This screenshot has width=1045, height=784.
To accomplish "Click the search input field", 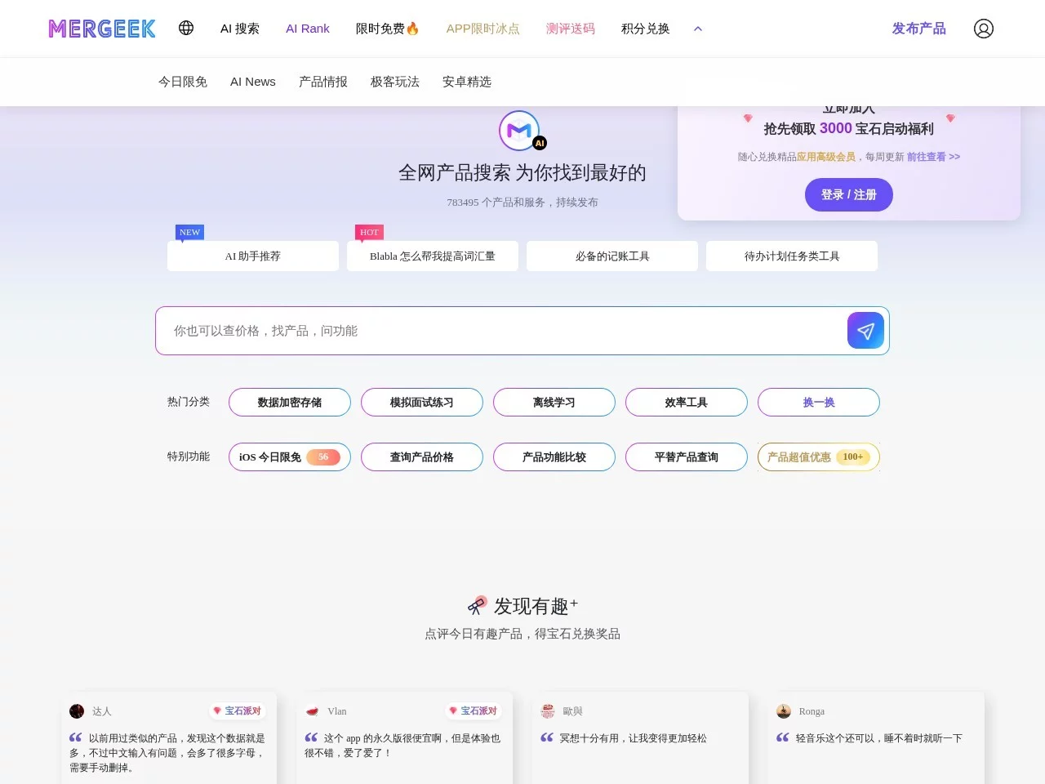I will [x=498, y=331].
